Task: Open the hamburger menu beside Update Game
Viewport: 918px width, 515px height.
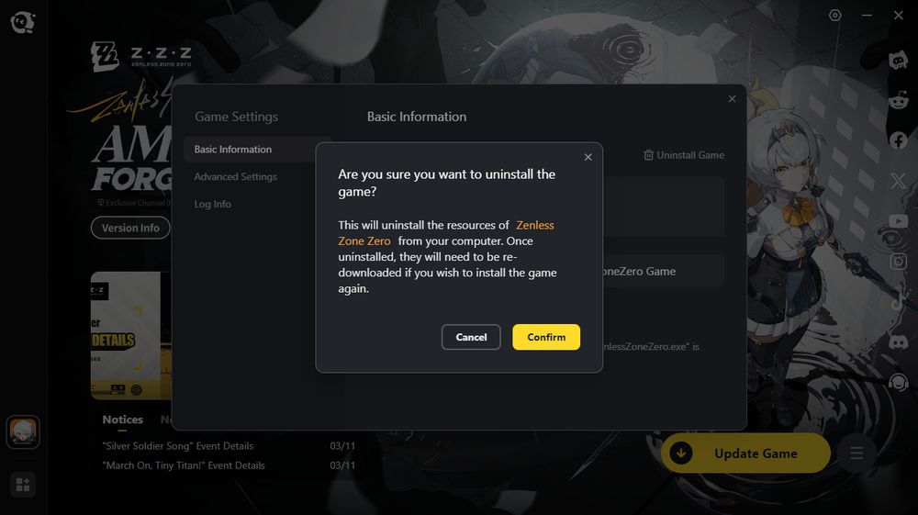Action: 856,453
